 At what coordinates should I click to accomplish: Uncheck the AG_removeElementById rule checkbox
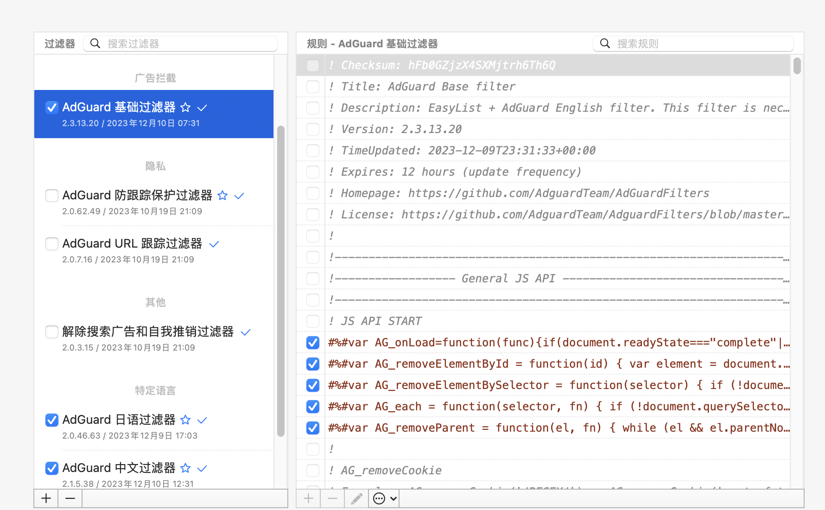point(313,364)
